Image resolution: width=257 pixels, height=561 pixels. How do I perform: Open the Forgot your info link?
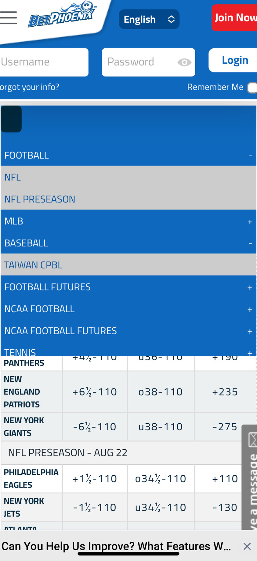tap(30, 87)
